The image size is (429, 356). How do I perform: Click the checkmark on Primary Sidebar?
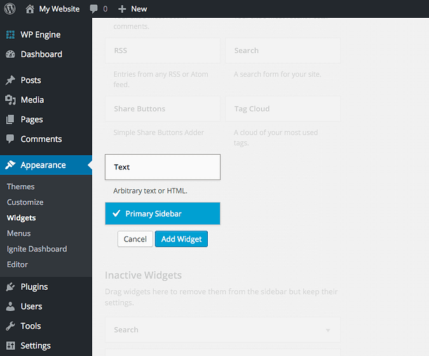[116, 213]
